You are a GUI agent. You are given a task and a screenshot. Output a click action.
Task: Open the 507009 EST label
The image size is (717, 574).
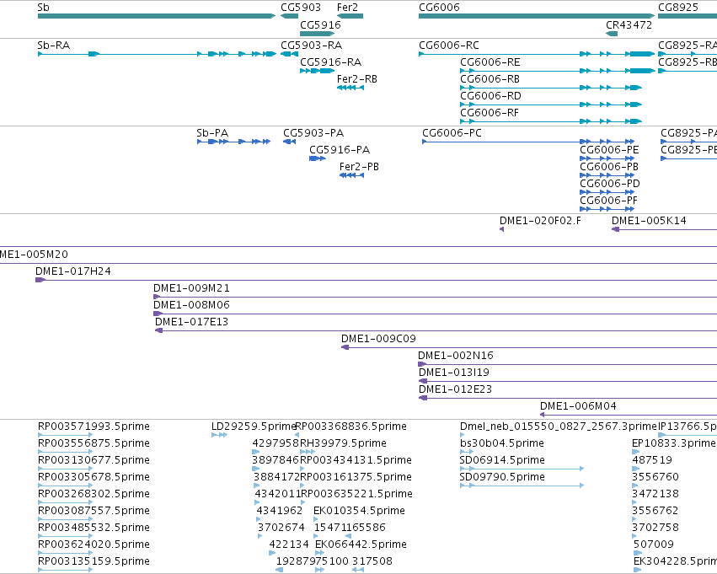click(x=654, y=545)
